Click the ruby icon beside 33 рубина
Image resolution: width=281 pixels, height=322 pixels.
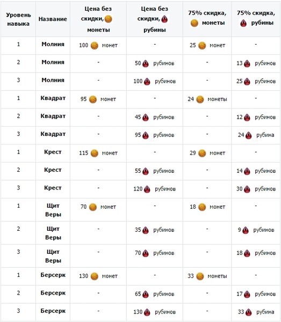tap(248, 312)
